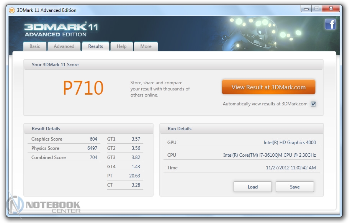Switch to the Basic tab

(35, 46)
